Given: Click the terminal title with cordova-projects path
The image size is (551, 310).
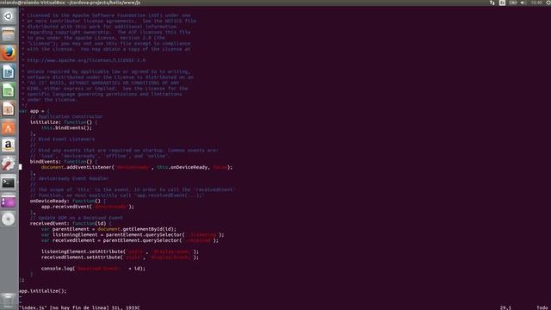Looking at the screenshot, I should 70,3.
